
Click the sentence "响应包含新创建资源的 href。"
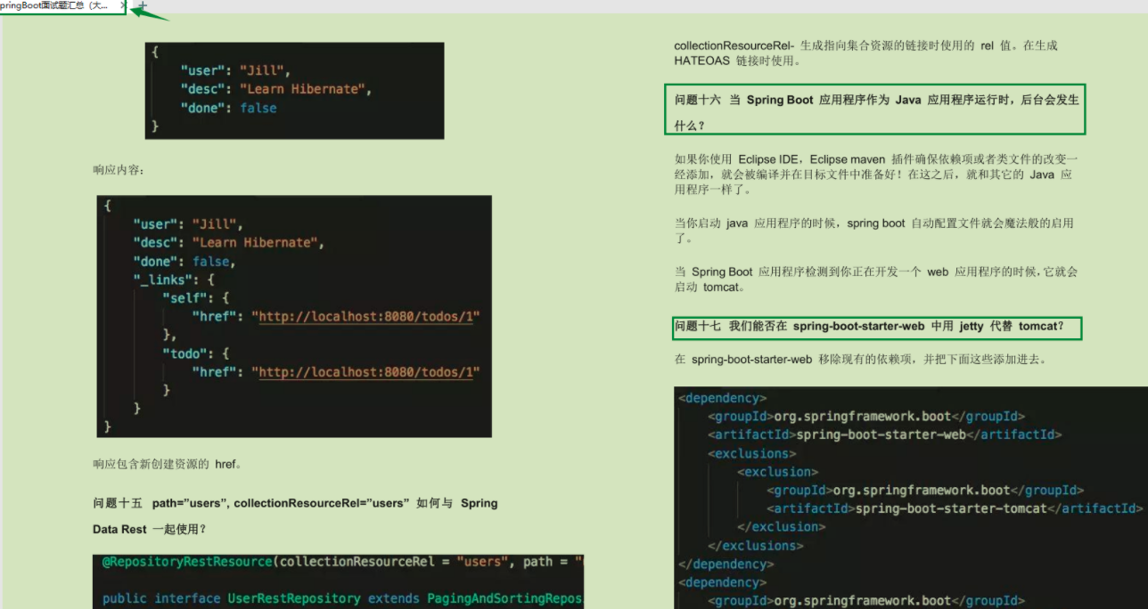pos(168,464)
